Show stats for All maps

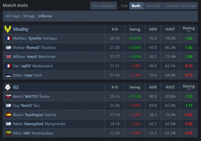[x=13, y=16]
